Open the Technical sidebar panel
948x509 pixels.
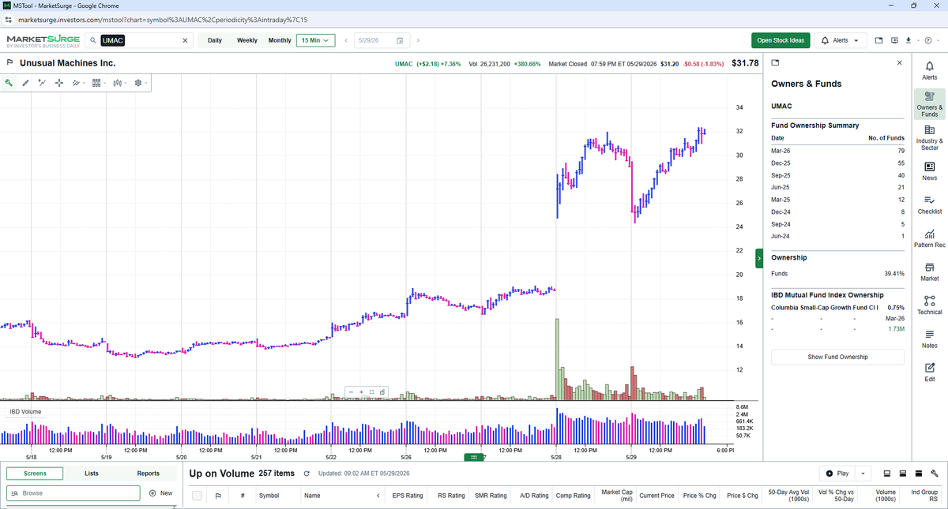pos(929,305)
